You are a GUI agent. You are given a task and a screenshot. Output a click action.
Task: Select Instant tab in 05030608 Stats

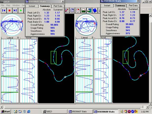tap(107, 6)
